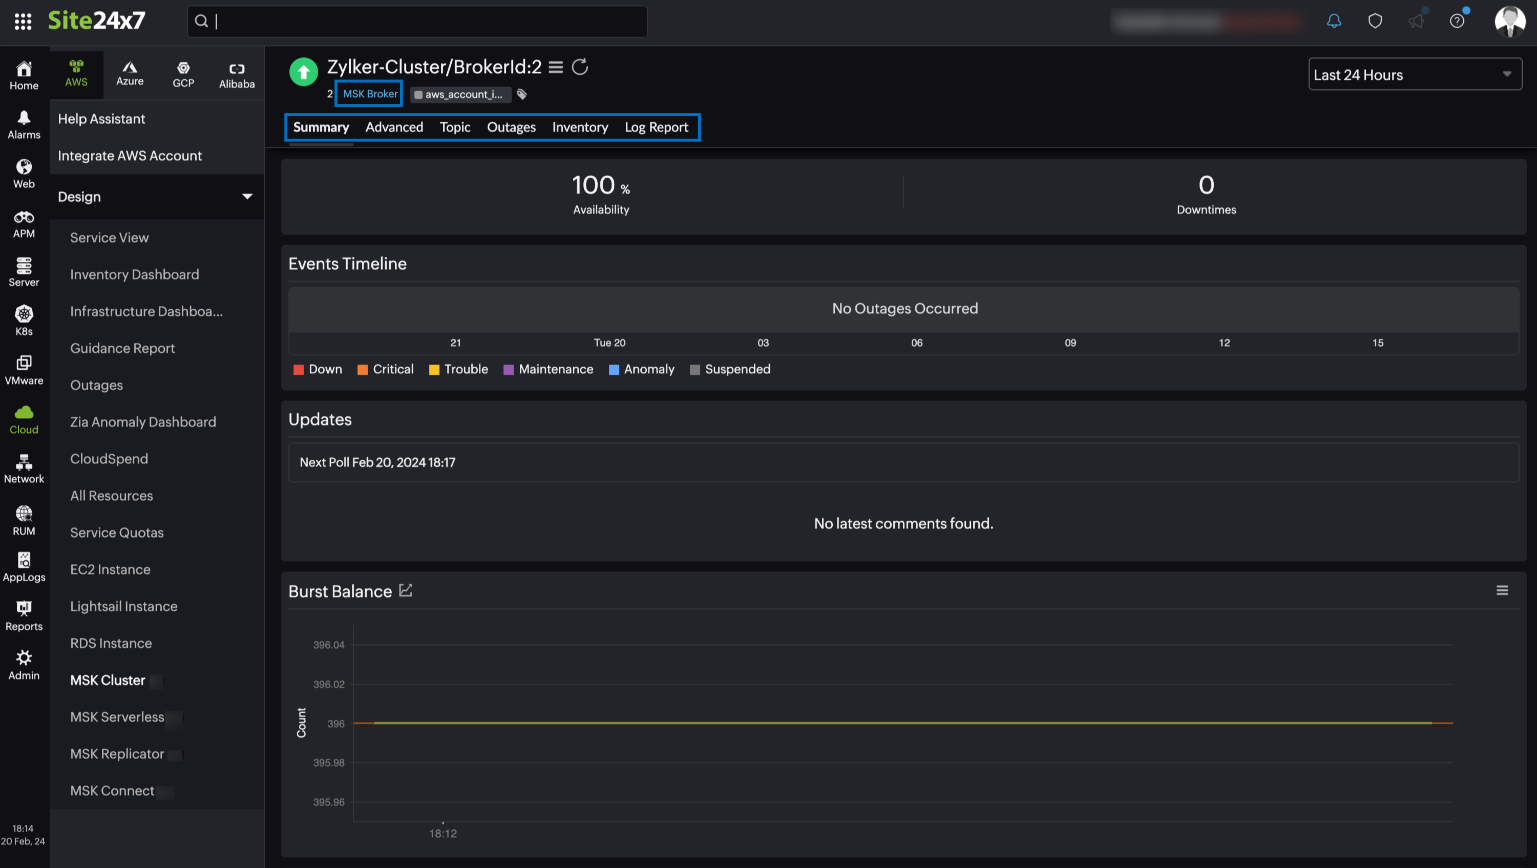Switch to the Advanced tab

click(x=394, y=127)
